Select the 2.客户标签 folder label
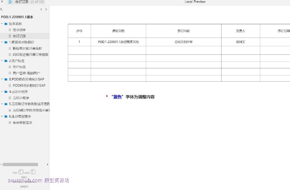The height and width of the screenshot is (190, 290). [x=17, y=61]
